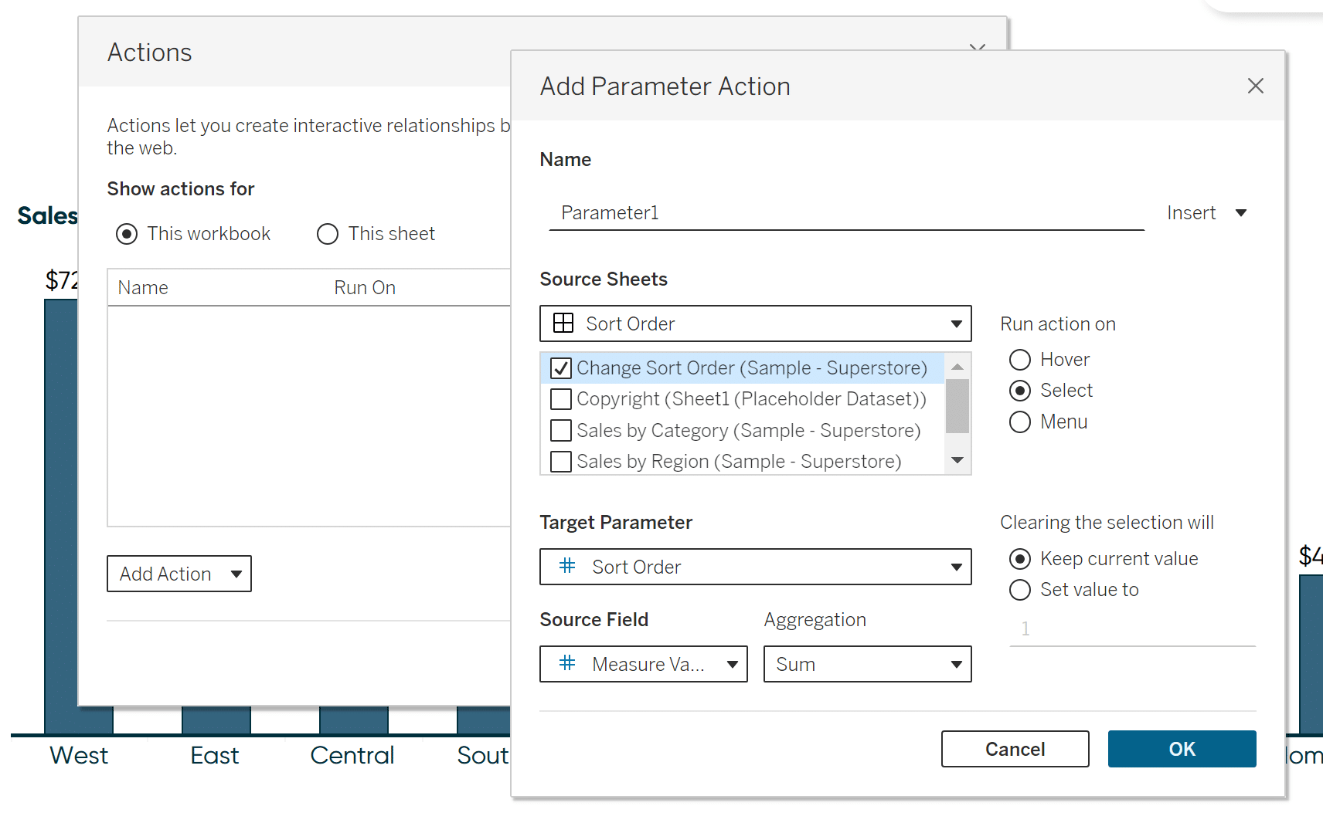
Task: Check the Sales by Region sheet checkbox
Action: point(561,462)
